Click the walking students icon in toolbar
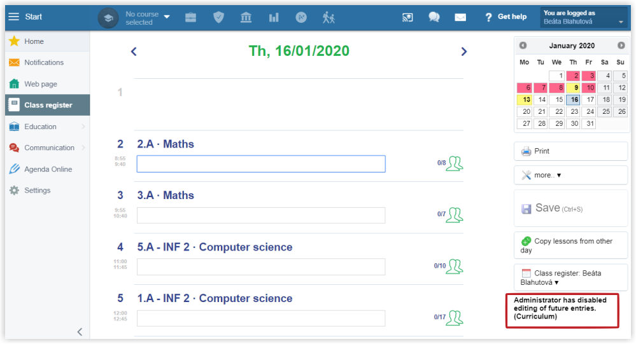 click(329, 17)
